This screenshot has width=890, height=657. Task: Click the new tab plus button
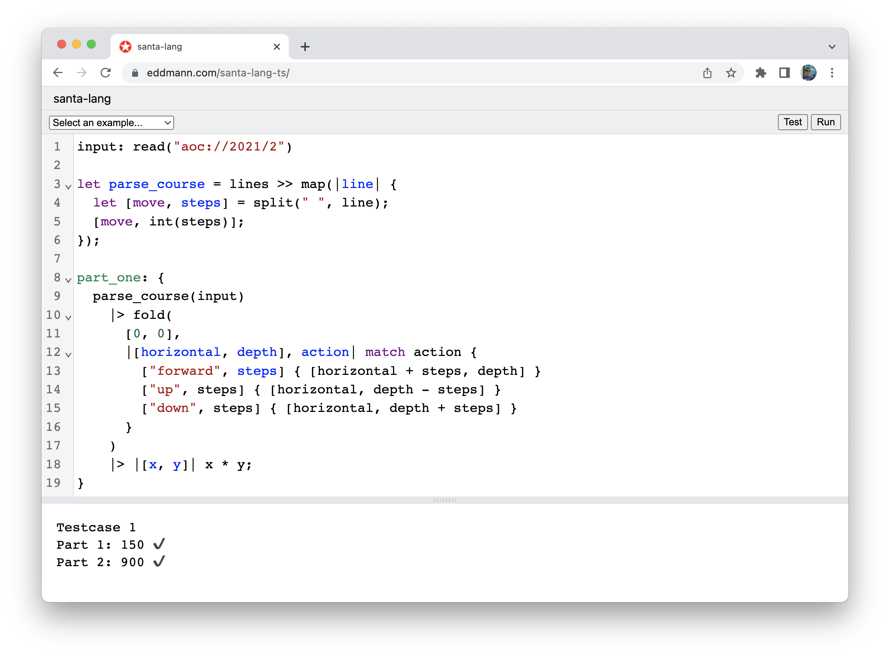point(305,47)
